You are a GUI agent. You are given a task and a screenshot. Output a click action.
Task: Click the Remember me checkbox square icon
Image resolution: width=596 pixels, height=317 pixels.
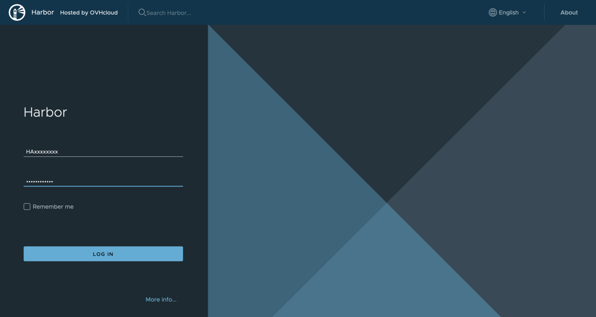[x=27, y=206]
